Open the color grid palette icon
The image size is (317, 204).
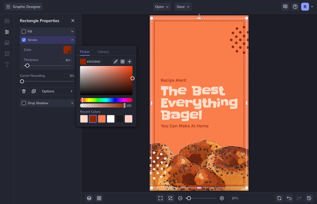[x=123, y=62]
